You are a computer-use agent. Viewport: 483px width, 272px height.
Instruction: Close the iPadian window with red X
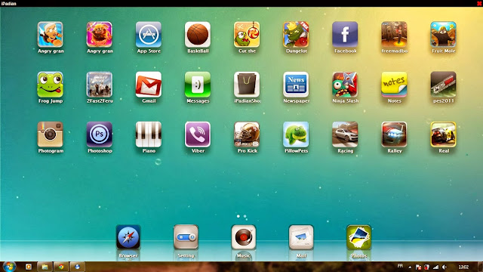coord(479,3)
